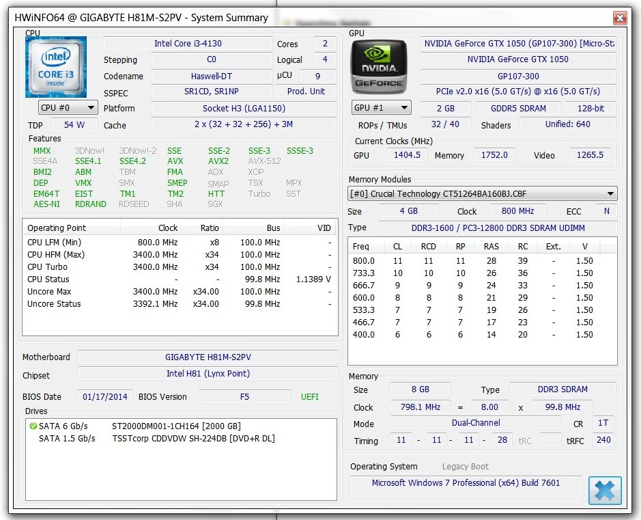Click the Socket H3 (LGA1150) platform field
641x520 pixels.
click(x=244, y=109)
